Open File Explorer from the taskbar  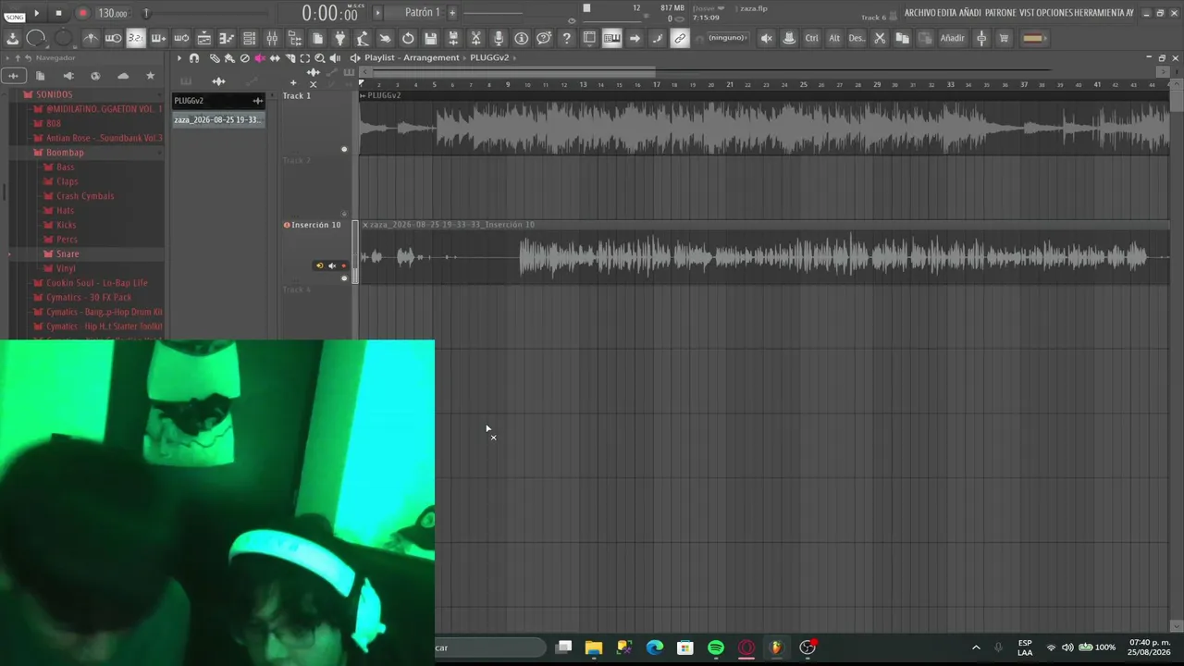click(594, 647)
